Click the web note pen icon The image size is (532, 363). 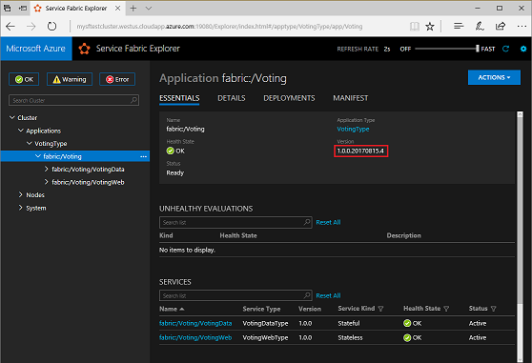[x=480, y=26]
